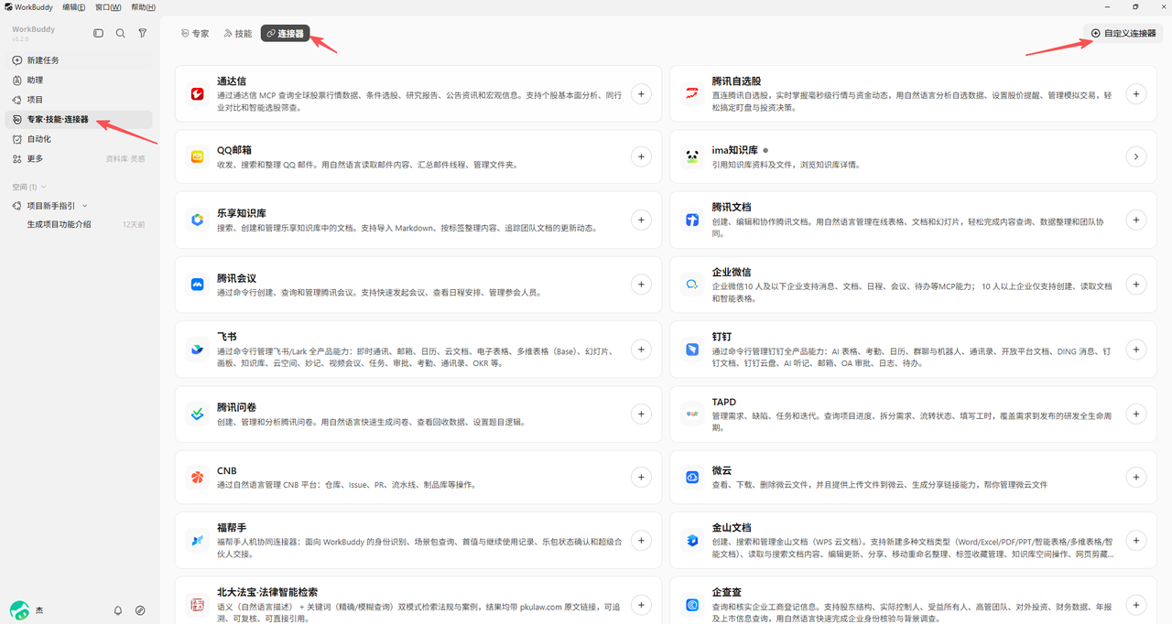Open the 窗口(W) menu
This screenshot has height=624, width=1172.
click(x=108, y=6)
